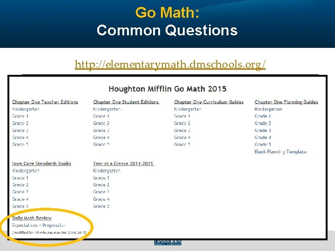Open Kindergarten under Chapter One Curriculum Guides
Image resolution: width=335 pixels, height=251 pixels.
pos(188,109)
